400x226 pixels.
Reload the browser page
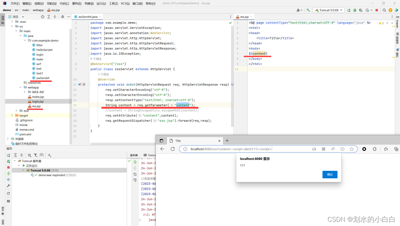173,149
